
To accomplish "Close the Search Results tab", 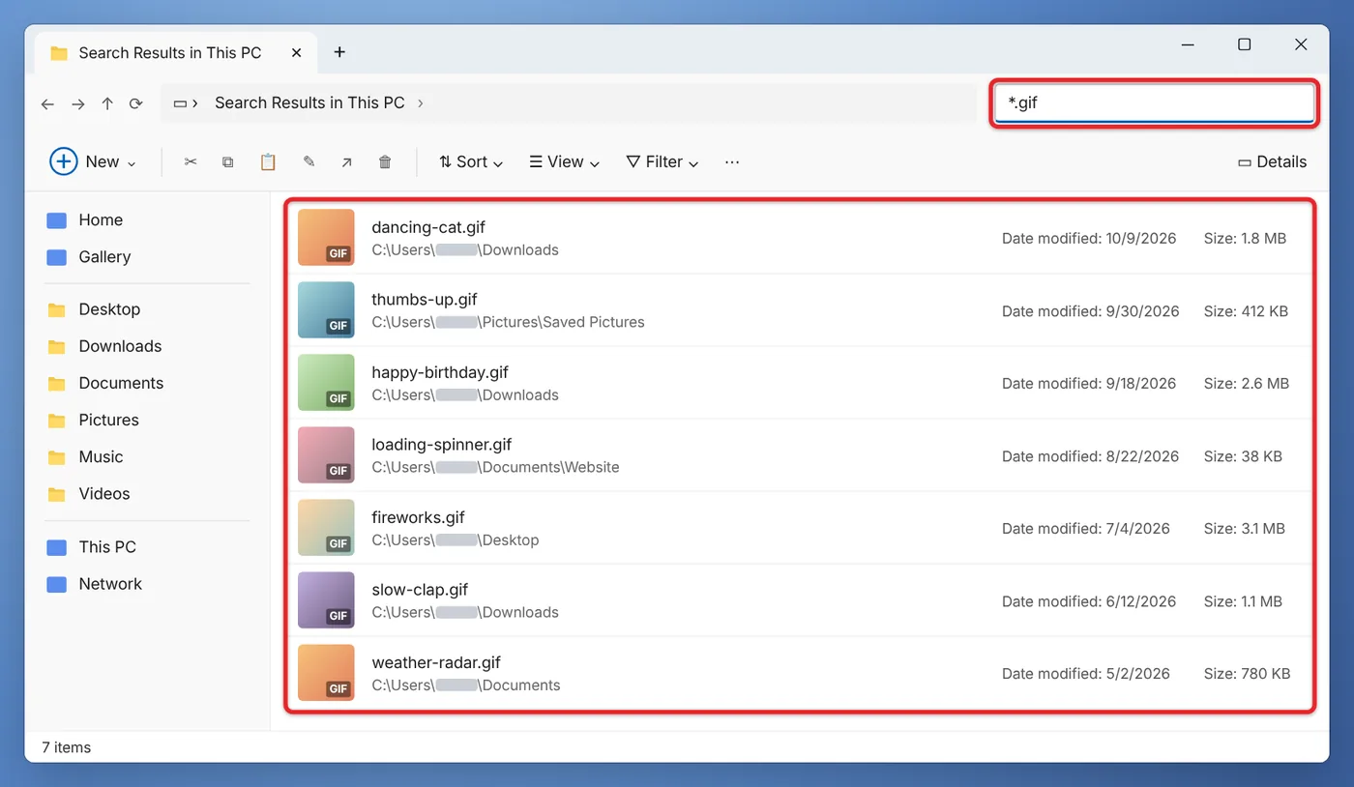I will pyautogui.click(x=296, y=52).
